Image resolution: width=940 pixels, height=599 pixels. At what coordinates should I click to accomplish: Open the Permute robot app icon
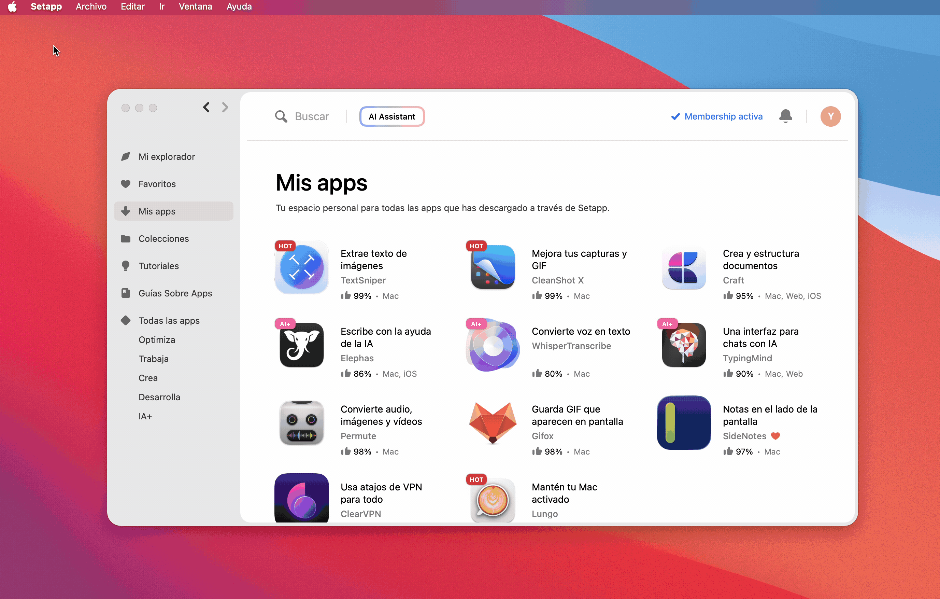pyautogui.click(x=301, y=423)
